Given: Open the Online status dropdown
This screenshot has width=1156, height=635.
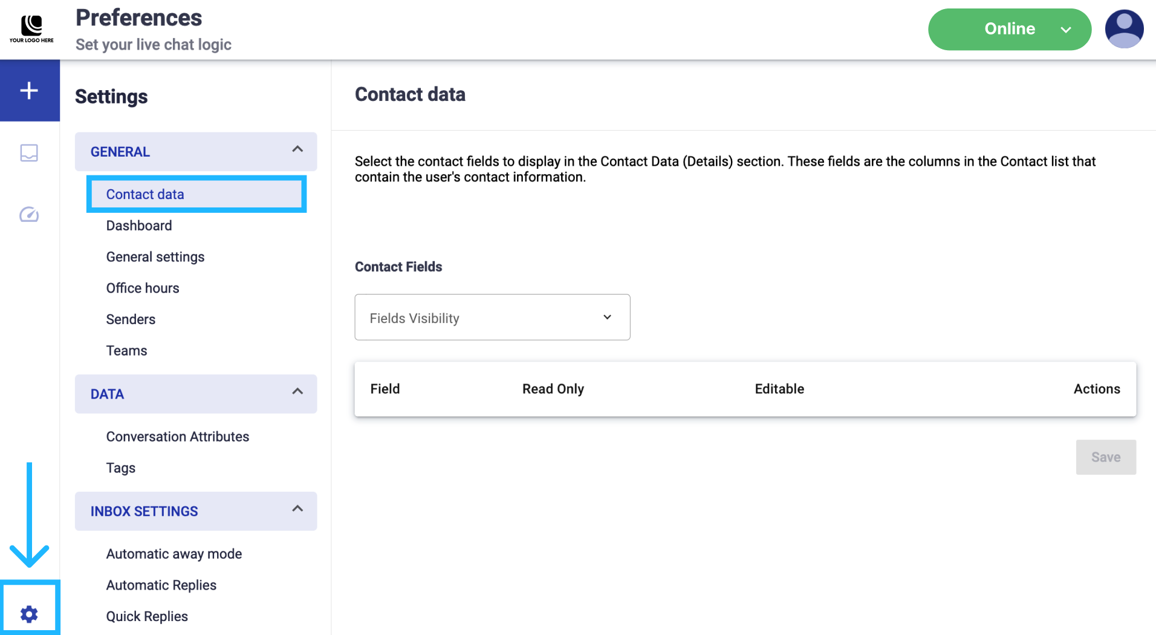Looking at the screenshot, I should tap(1009, 29).
